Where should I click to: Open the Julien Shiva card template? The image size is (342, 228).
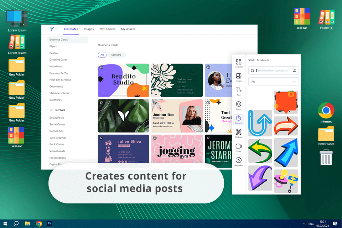pyautogui.click(x=124, y=149)
